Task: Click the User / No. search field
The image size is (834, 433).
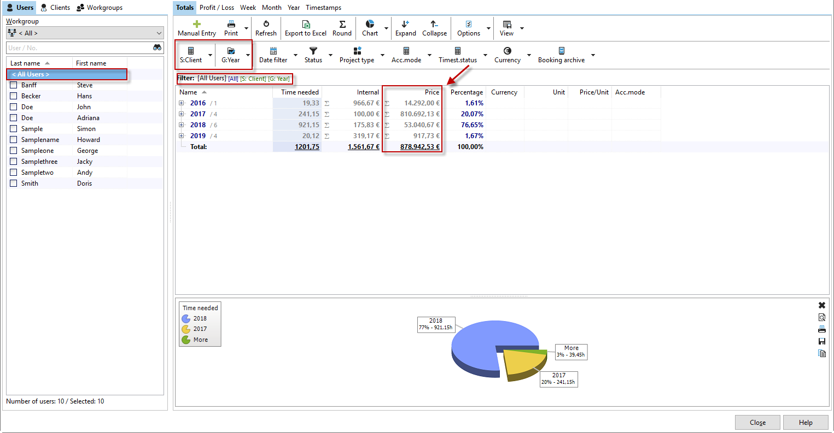Action: (x=78, y=48)
